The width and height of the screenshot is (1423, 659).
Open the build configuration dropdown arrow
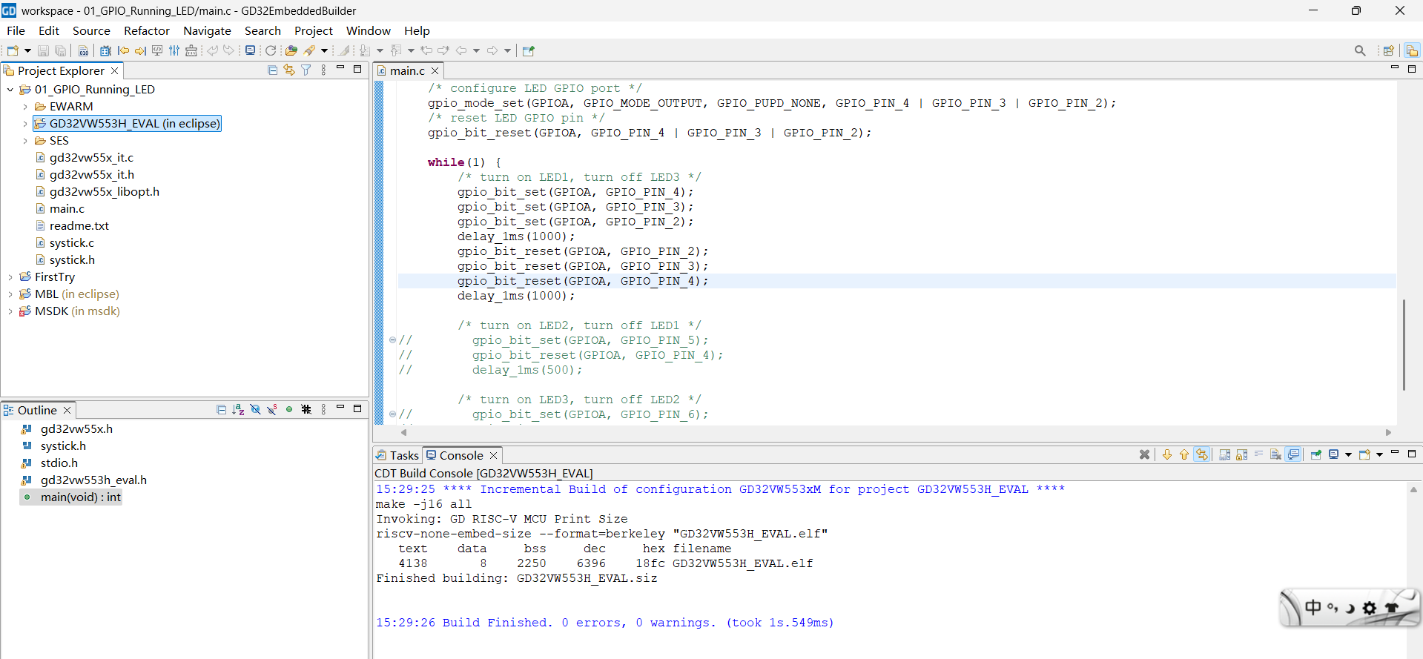pos(324,50)
